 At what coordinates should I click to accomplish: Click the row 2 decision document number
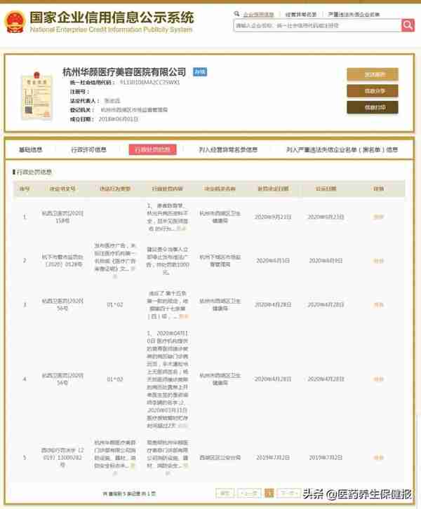(62, 261)
